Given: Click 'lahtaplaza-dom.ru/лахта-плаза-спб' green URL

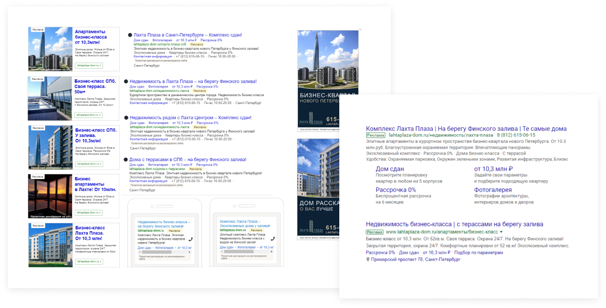Looking at the screenshot, I should point(160,45).
